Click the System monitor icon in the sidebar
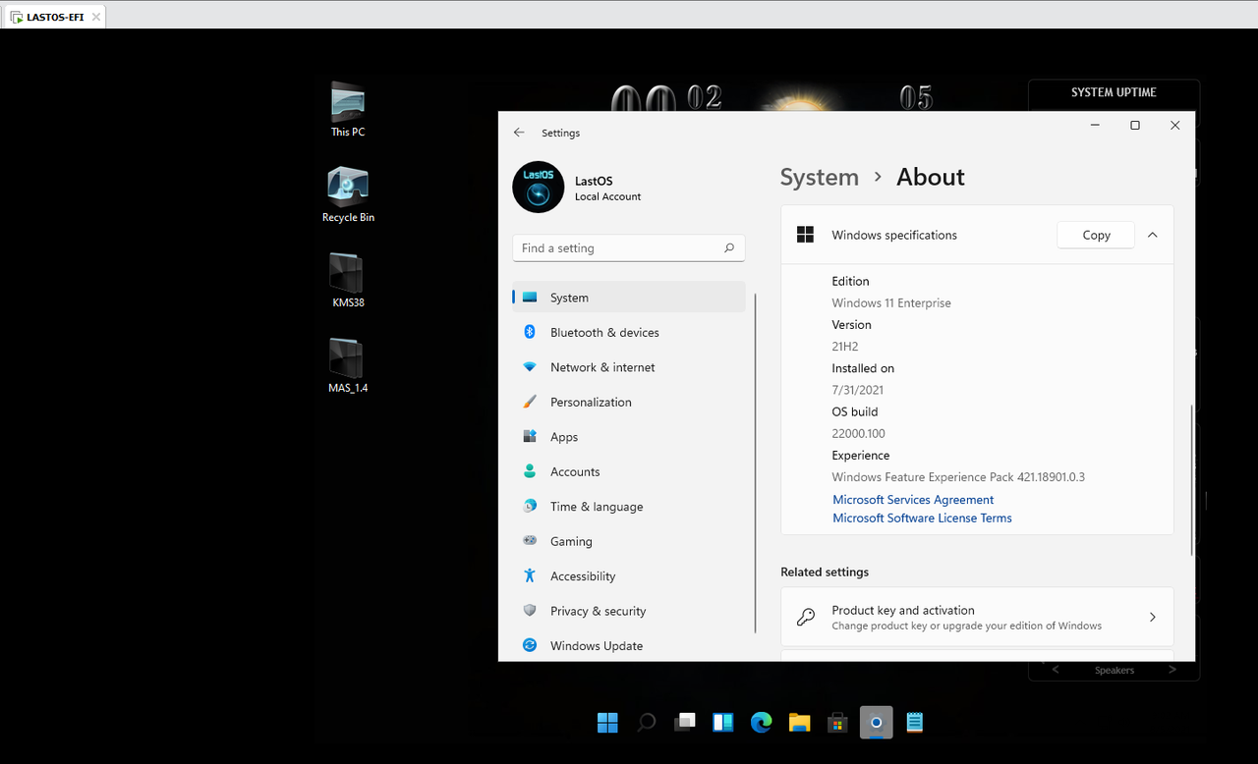1258x764 pixels. [530, 298]
